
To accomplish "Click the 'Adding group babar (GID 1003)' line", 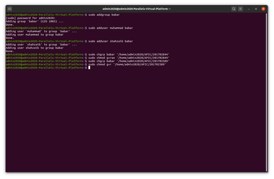I will click(35, 21).
